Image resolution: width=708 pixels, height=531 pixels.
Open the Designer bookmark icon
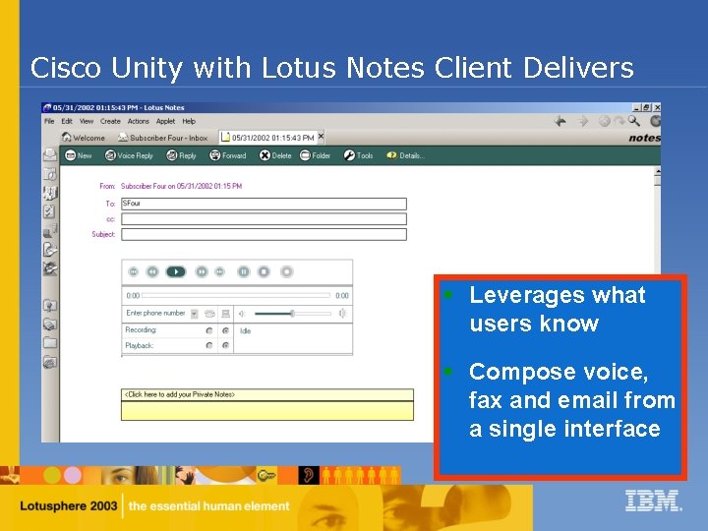50,268
